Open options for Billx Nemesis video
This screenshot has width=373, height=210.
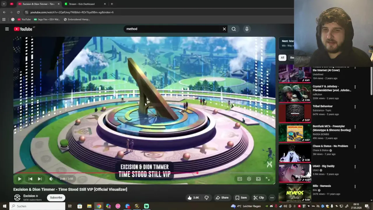(355, 186)
